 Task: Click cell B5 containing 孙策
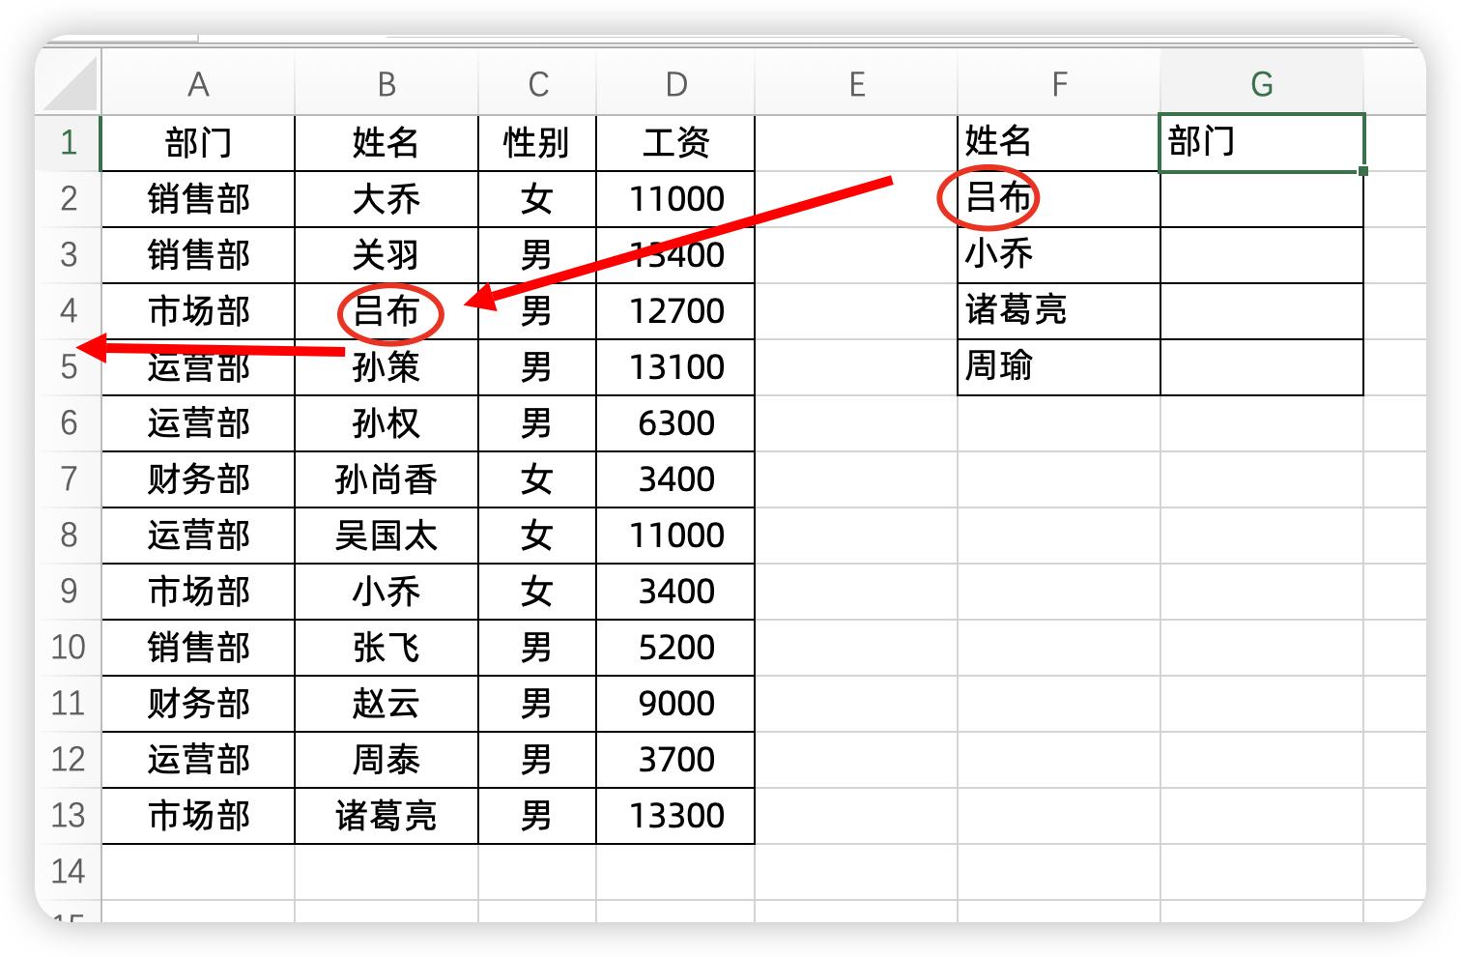(387, 367)
